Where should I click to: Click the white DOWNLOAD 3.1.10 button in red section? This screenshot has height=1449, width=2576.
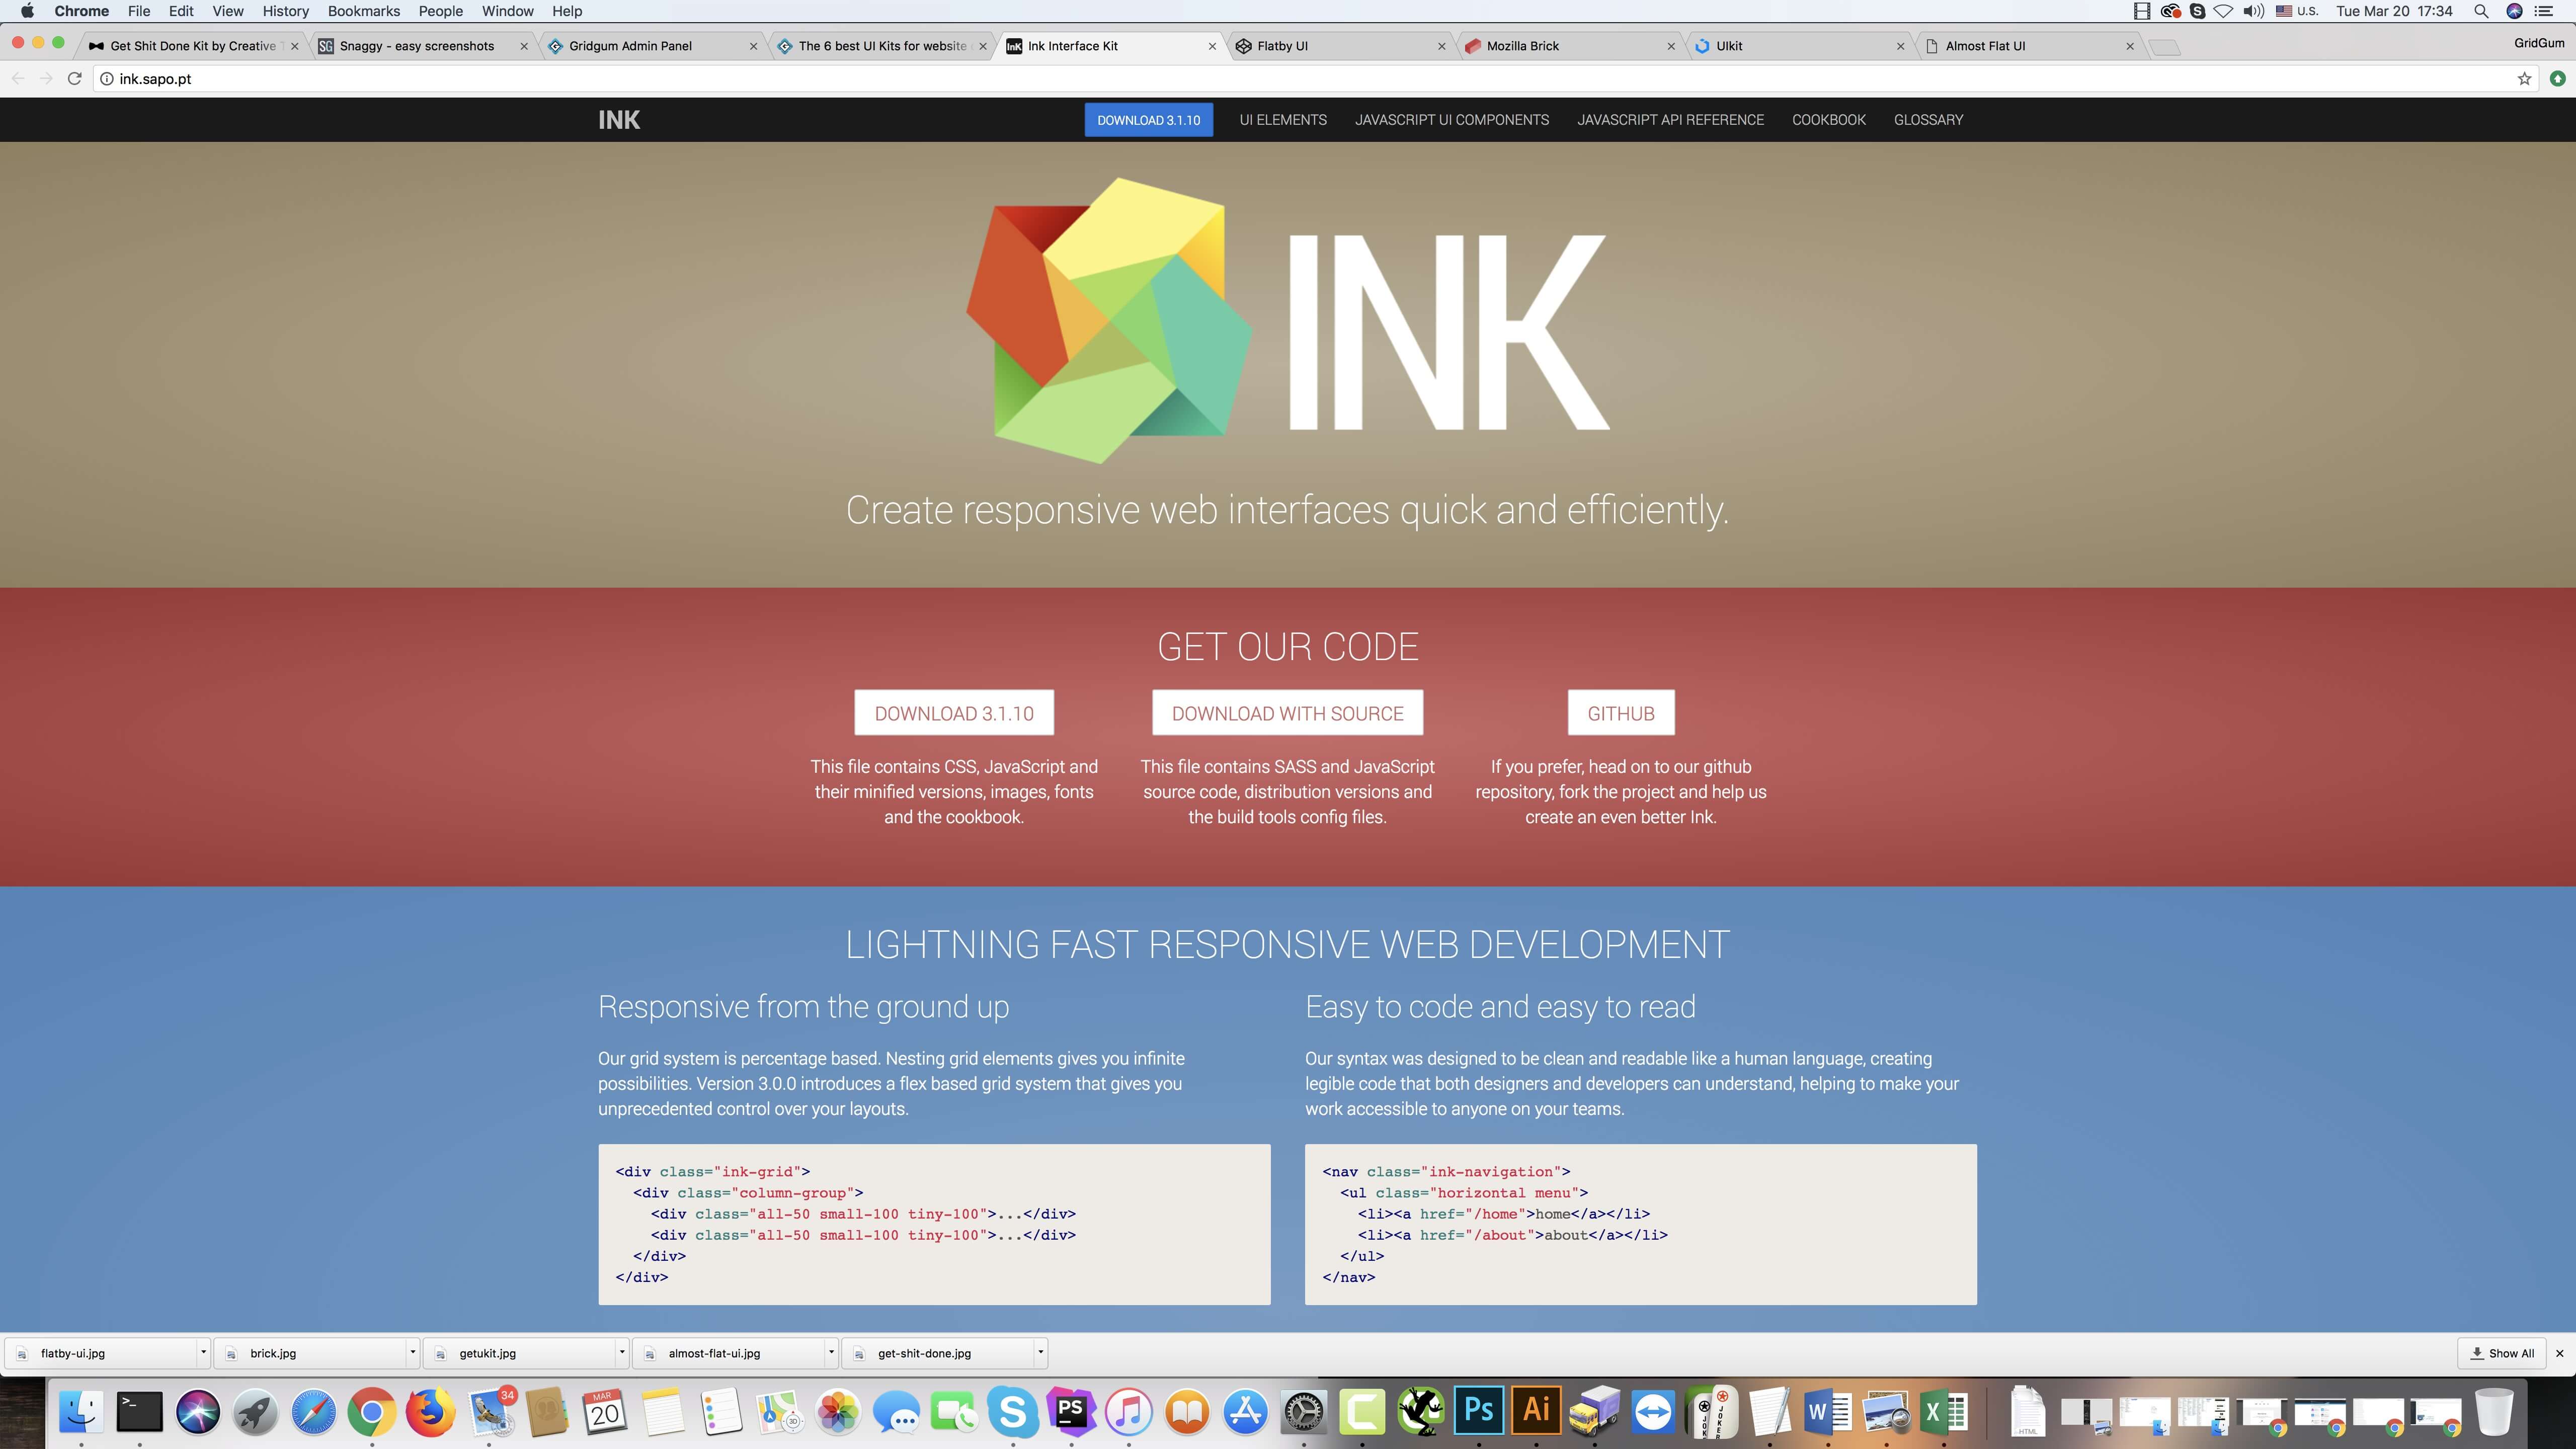tap(954, 713)
